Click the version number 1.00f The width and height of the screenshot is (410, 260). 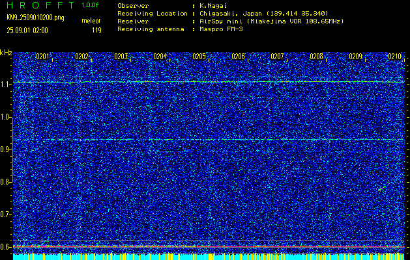tap(90, 5)
